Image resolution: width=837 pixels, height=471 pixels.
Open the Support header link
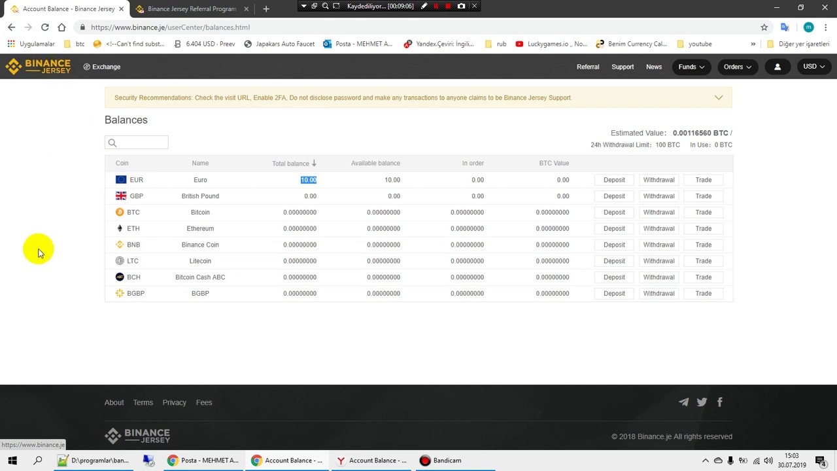(x=623, y=67)
